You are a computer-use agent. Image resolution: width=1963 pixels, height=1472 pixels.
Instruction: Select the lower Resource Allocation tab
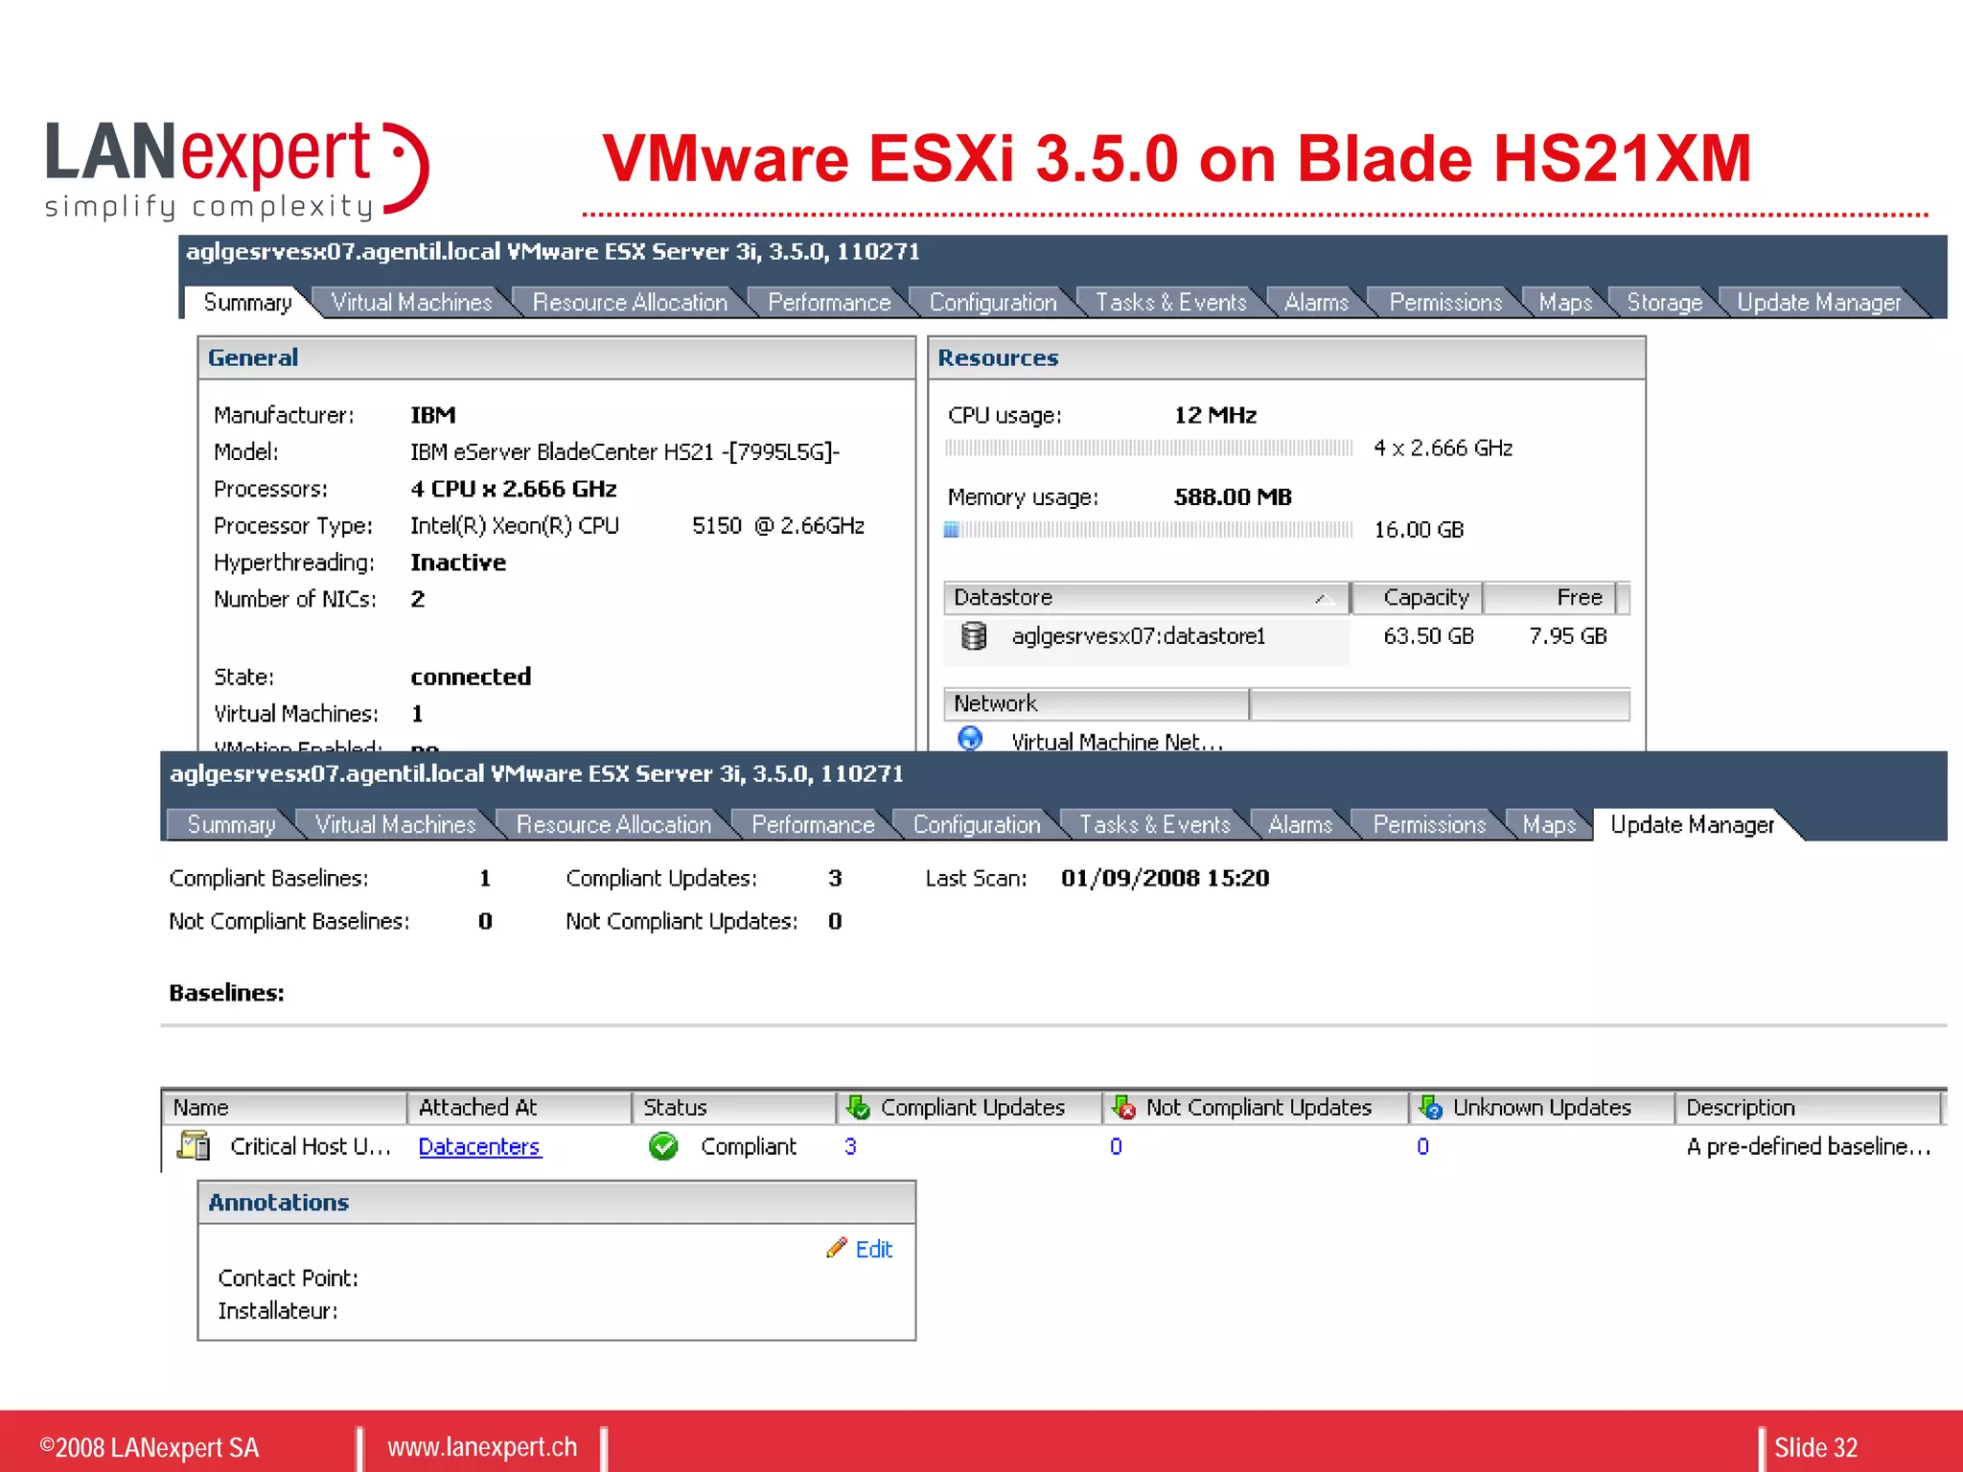613,825
